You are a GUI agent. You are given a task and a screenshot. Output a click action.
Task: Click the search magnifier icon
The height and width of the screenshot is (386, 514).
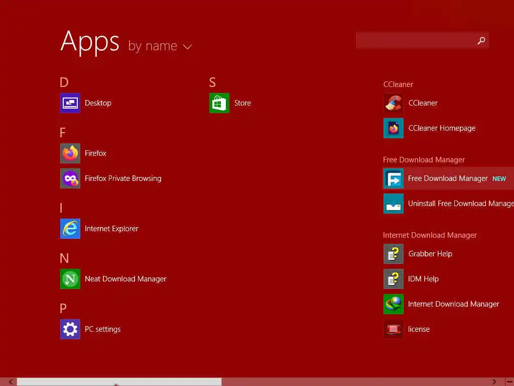click(x=481, y=40)
